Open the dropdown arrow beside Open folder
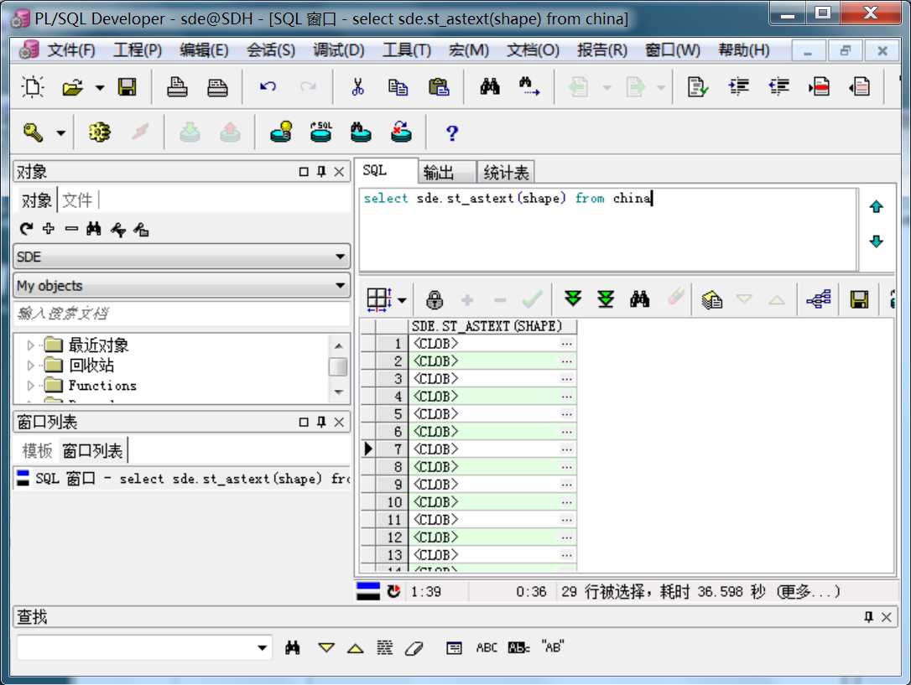911x685 pixels. pos(100,88)
